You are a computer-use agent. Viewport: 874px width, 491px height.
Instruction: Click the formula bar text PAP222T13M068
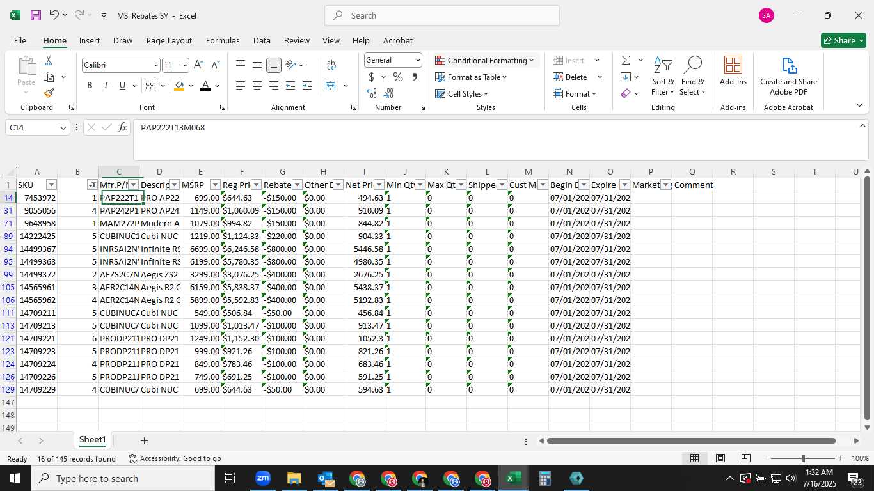(173, 128)
